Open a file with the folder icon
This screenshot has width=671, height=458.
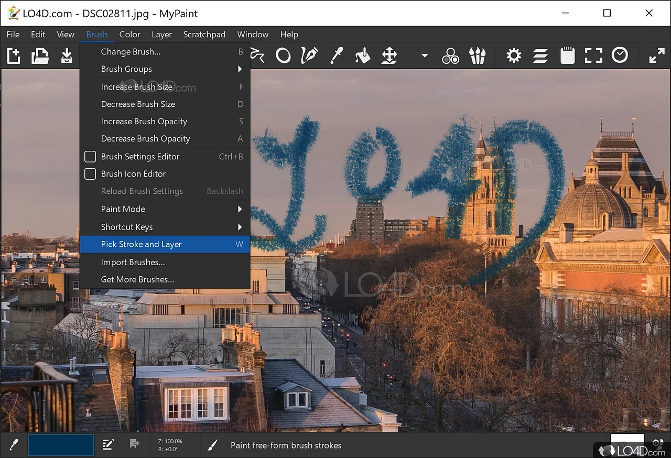tap(40, 55)
